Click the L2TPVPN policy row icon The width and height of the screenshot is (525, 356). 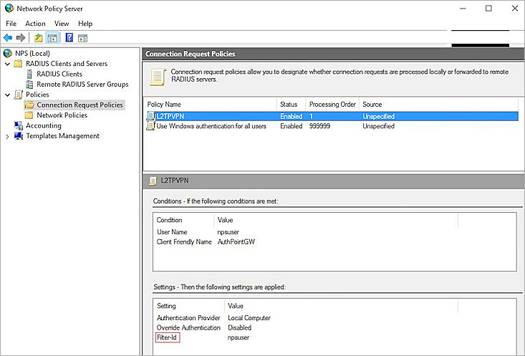click(151, 116)
